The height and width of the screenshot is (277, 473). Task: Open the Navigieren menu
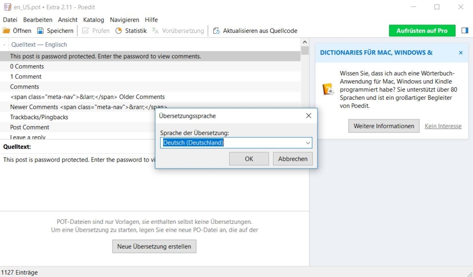coord(125,19)
